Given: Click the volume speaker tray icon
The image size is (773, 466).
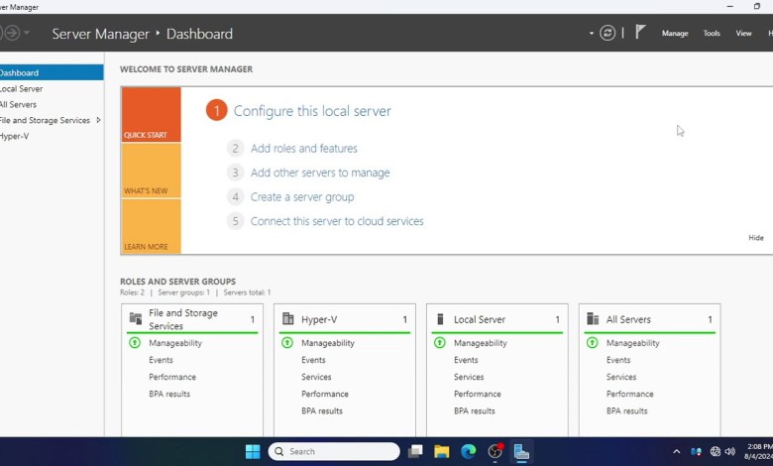Looking at the screenshot, I should [730, 451].
